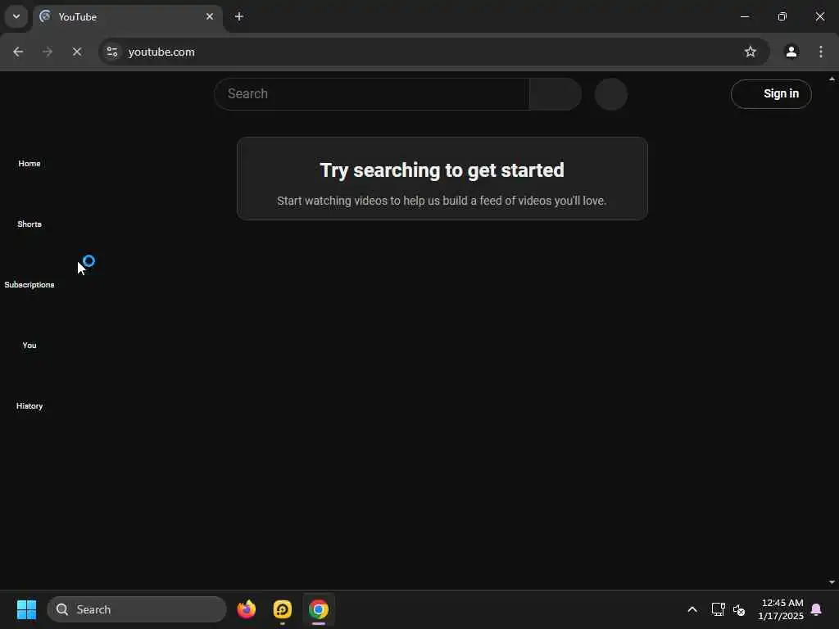Open the notifications bell icon
Image resolution: width=839 pixels, height=629 pixels.
coord(817,609)
